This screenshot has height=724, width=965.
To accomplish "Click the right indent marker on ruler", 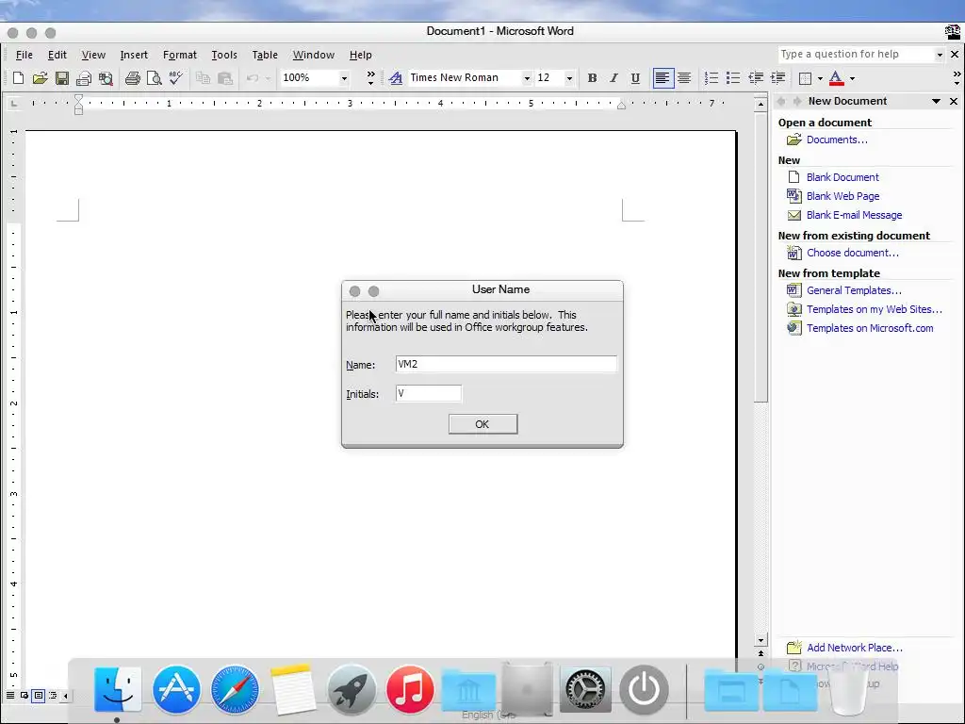I will click(x=622, y=106).
